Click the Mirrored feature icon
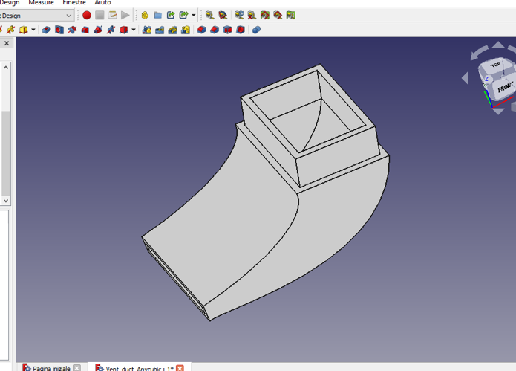Screen dimensions: 516x371 147,30
